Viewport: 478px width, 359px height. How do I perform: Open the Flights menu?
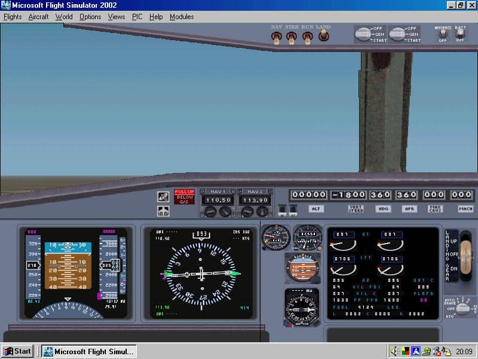(12, 17)
